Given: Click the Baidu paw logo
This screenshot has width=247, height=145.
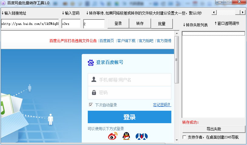Looking at the screenshot, I should pyautogui.click(x=91, y=62).
